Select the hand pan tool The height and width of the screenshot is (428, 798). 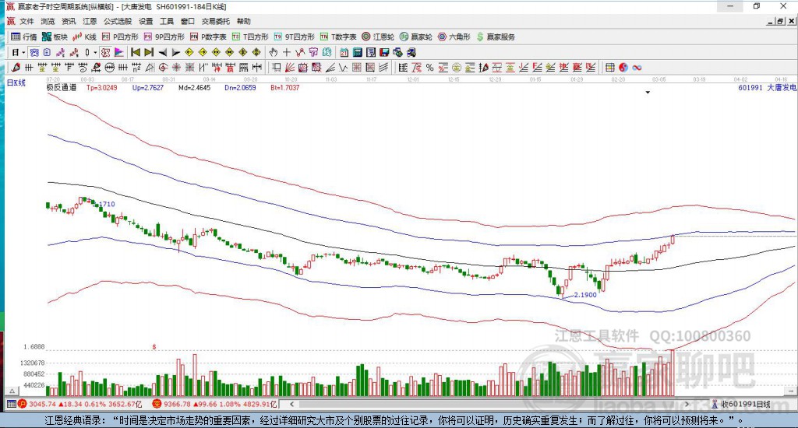click(274, 52)
